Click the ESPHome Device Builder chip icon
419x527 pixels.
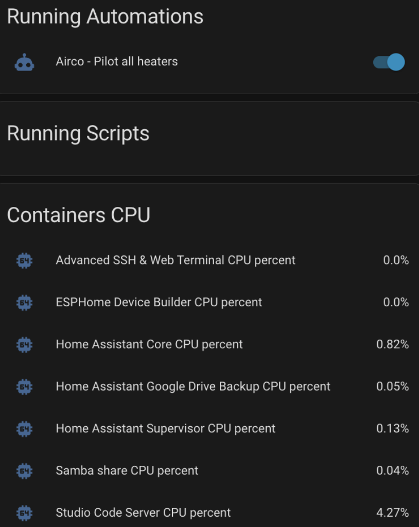pos(24,303)
